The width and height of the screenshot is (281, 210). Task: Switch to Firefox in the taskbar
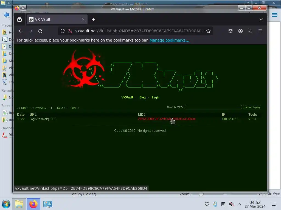pyautogui.click(x=33, y=204)
